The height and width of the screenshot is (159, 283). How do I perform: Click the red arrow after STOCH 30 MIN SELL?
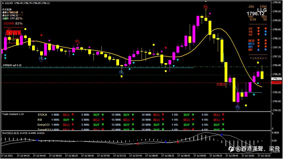pyautogui.click(x=163, y=114)
